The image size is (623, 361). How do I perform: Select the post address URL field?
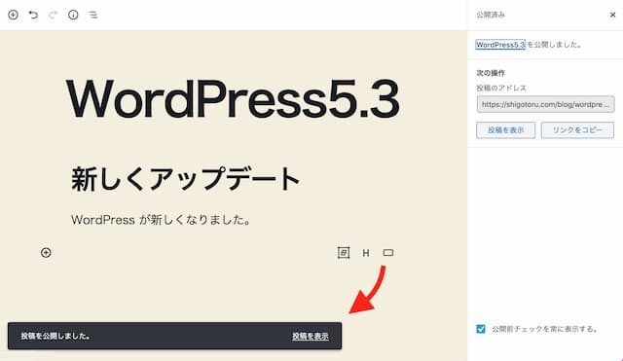coord(545,104)
